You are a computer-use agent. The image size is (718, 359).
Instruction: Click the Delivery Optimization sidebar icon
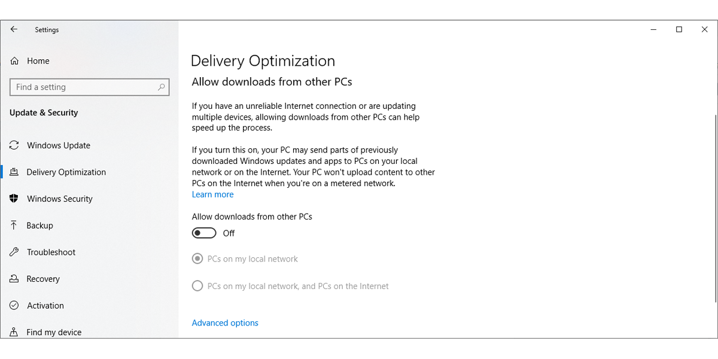14,172
